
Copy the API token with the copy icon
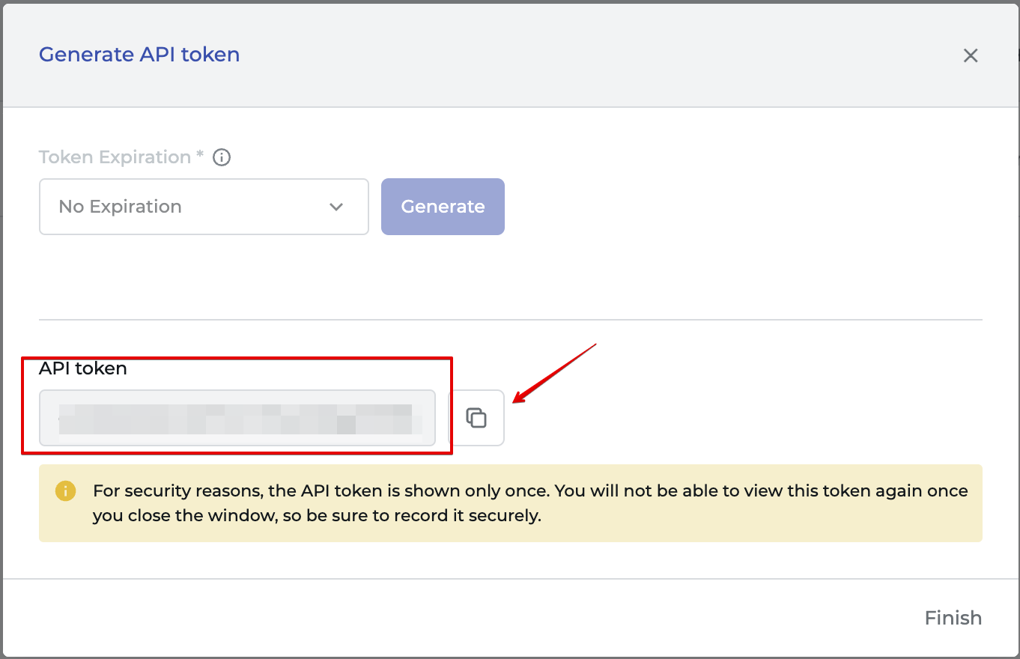(x=476, y=418)
